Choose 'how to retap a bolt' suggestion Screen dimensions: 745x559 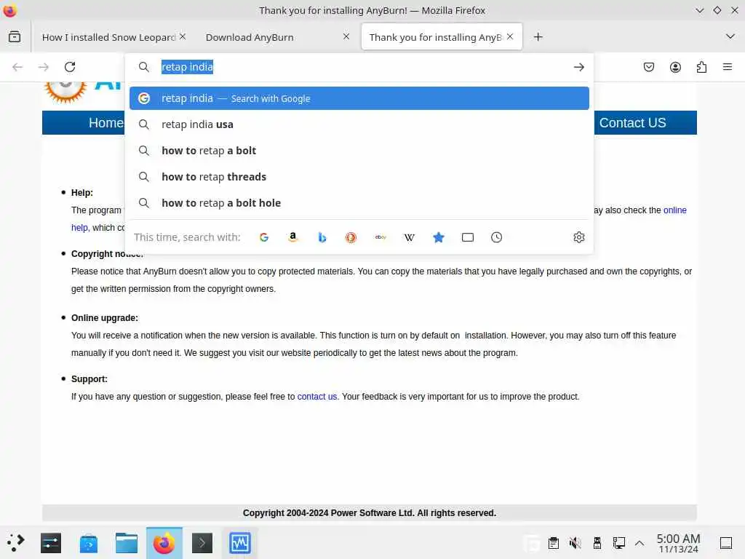point(359,151)
